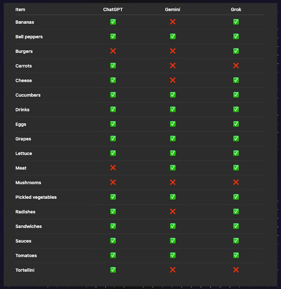Click the red X for Tortellini under Grok
281x289 pixels.
pyautogui.click(x=236, y=270)
